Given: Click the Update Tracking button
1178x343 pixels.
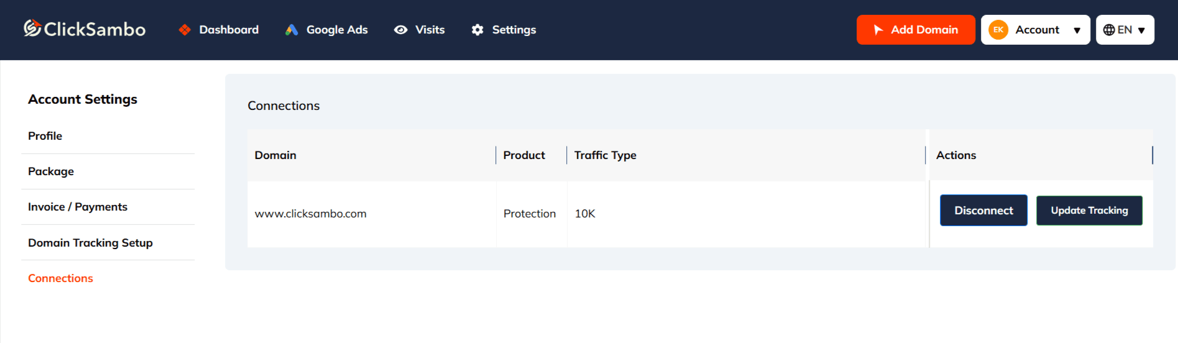Looking at the screenshot, I should pos(1089,211).
